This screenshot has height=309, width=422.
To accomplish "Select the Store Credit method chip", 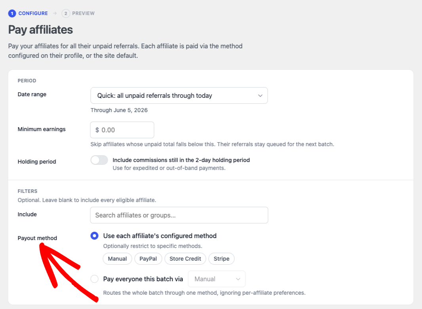I will coord(185,259).
